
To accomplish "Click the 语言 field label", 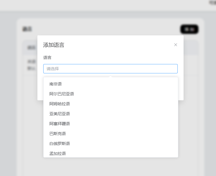I will tap(47, 58).
